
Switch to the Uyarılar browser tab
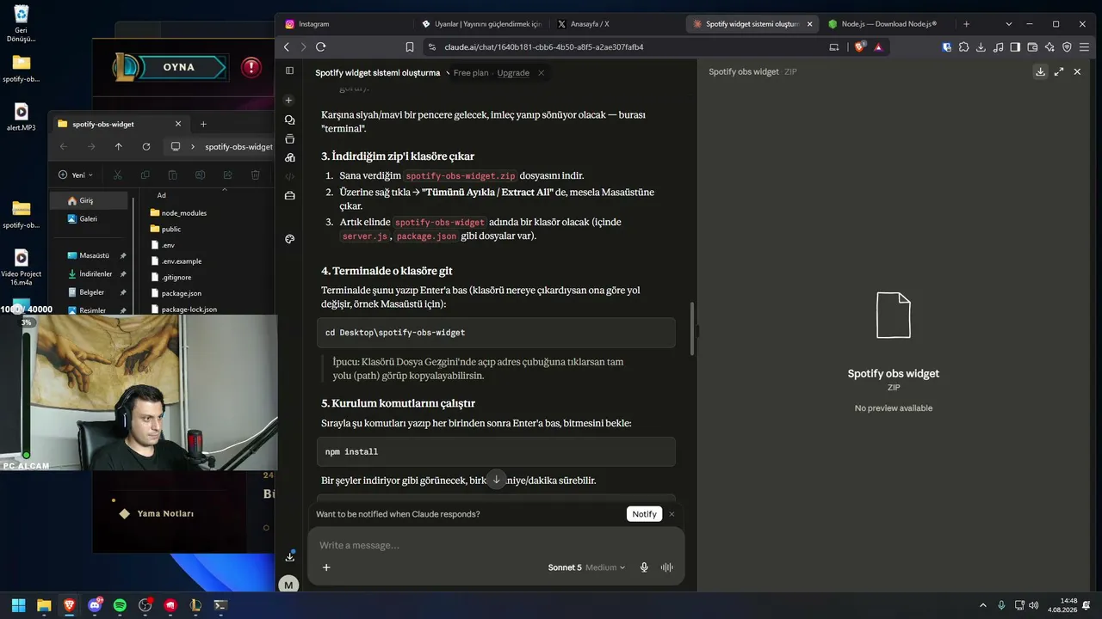tap(481, 24)
